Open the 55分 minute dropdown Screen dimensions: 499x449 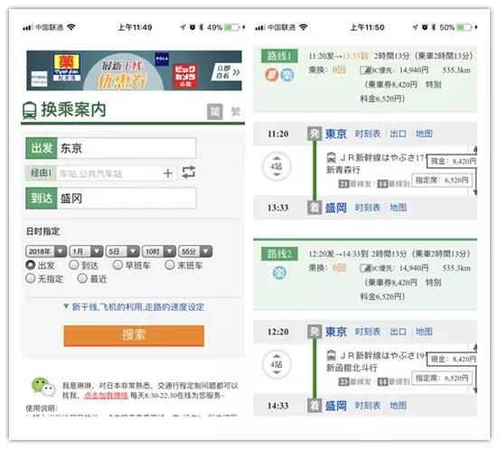pyautogui.click(x=195, y=251)
